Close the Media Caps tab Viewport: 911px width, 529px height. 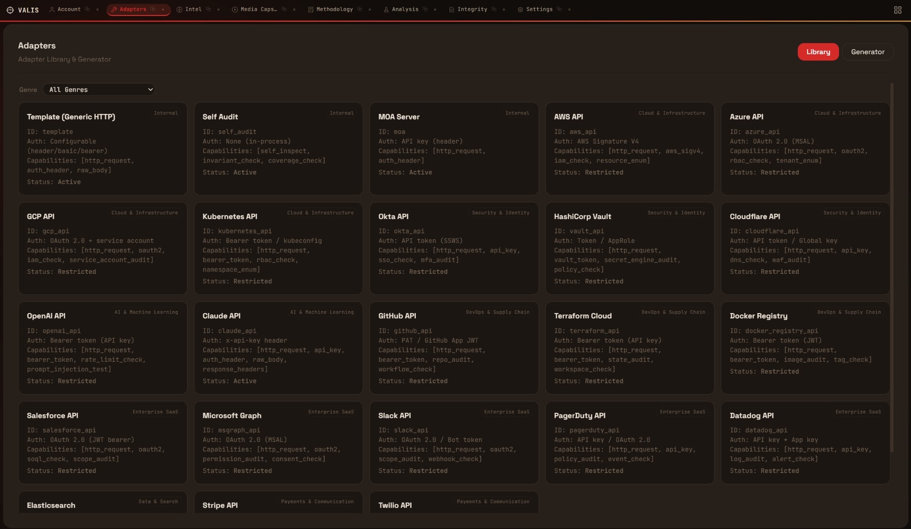[294, 10]
